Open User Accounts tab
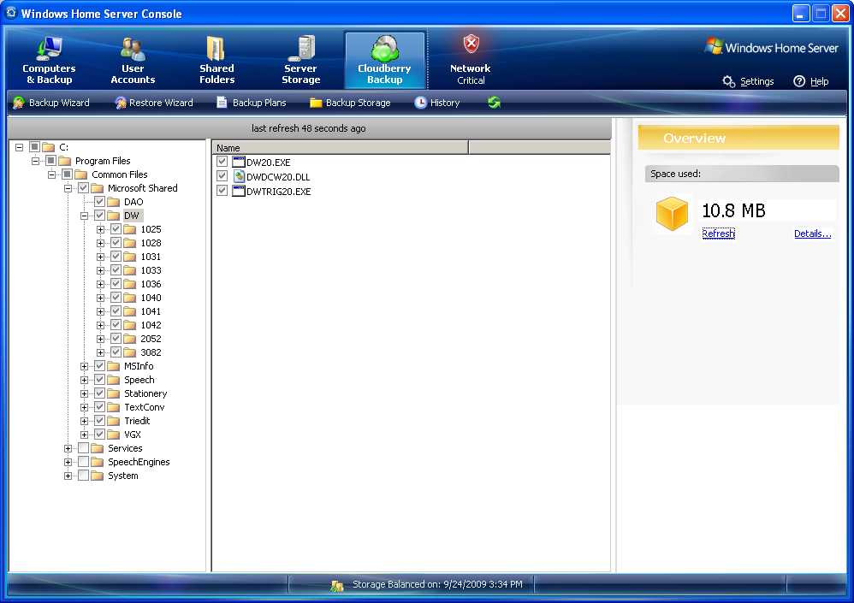Screen dimensions: 854x603 point(133,61)
